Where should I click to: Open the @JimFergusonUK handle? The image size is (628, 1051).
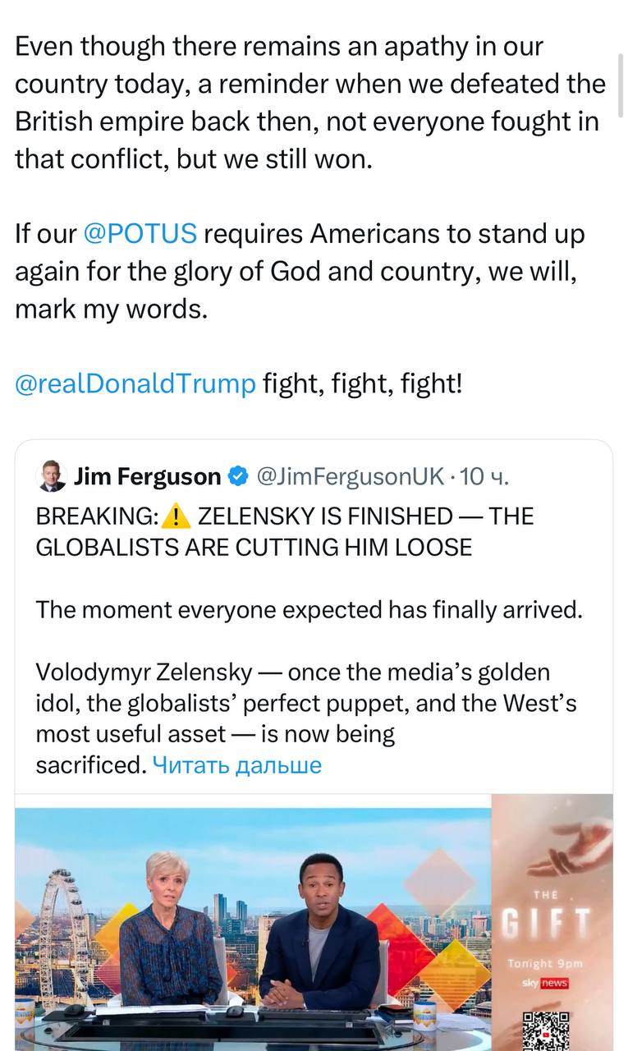351,476
